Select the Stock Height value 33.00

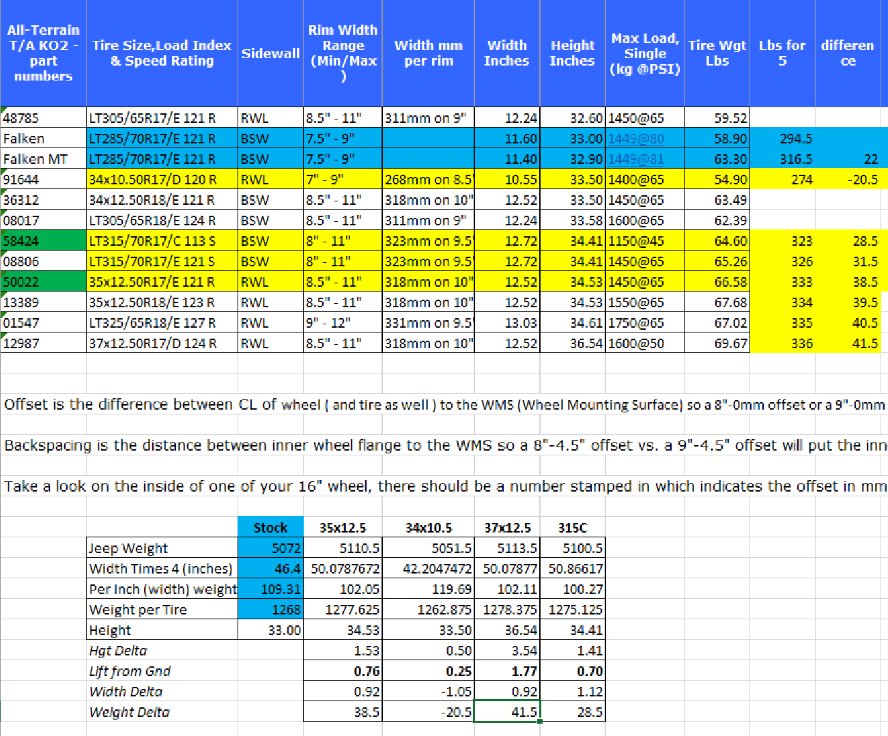point(270,630)
